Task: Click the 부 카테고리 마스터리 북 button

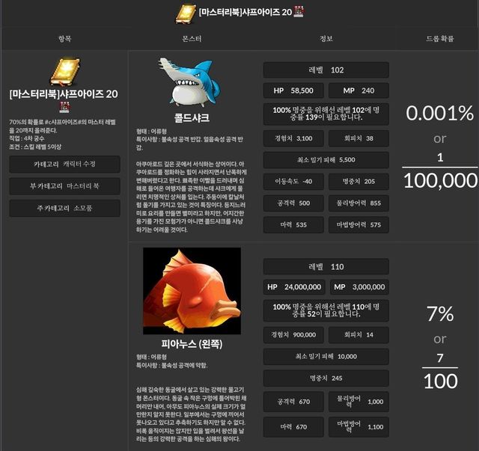Action: point(64,185)
